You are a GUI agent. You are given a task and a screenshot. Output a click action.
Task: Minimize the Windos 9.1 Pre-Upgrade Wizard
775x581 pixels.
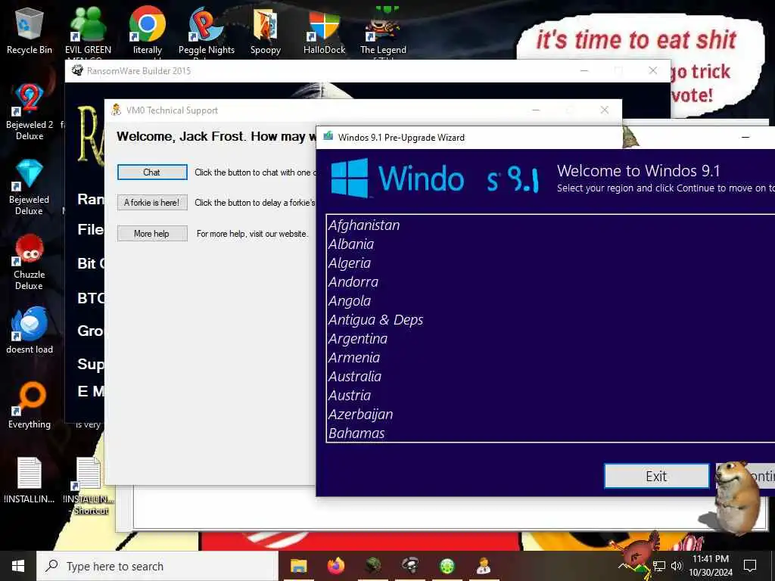(x=745, y=138)
